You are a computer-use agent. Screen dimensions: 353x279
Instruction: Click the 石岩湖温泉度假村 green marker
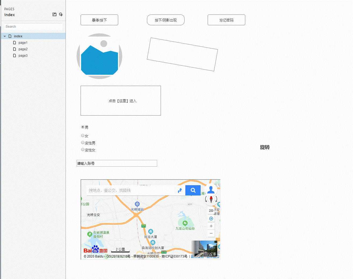pyautogui.click(x=90, y=234)
